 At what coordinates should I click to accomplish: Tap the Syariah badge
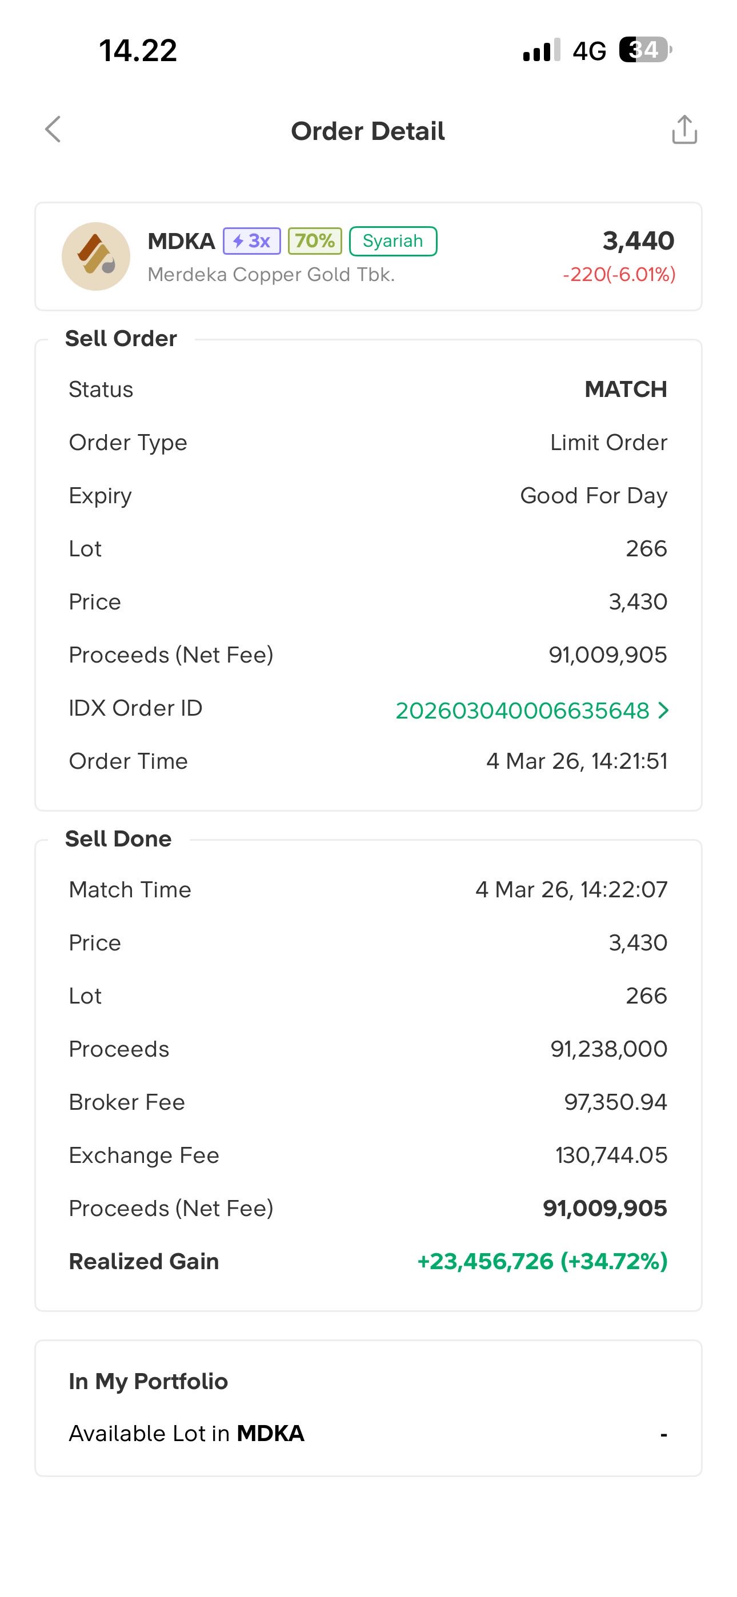coord(392,241)
